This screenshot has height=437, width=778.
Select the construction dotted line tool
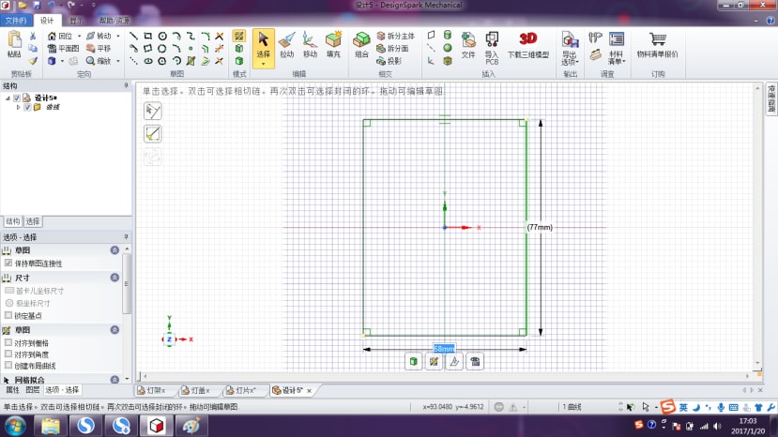(133, 61)
